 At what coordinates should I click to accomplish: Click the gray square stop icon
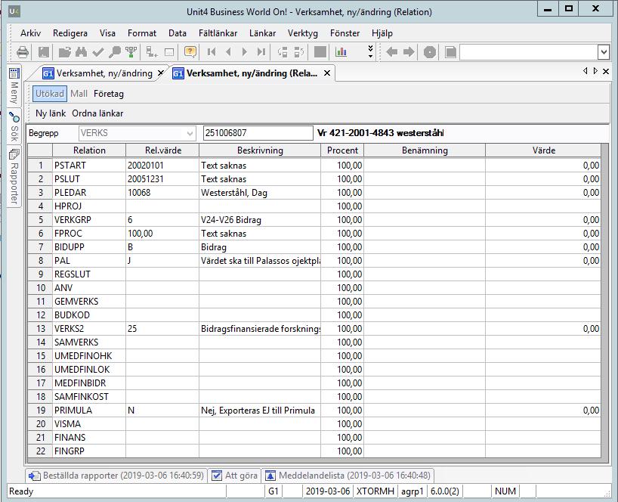(x=320, y=51)
